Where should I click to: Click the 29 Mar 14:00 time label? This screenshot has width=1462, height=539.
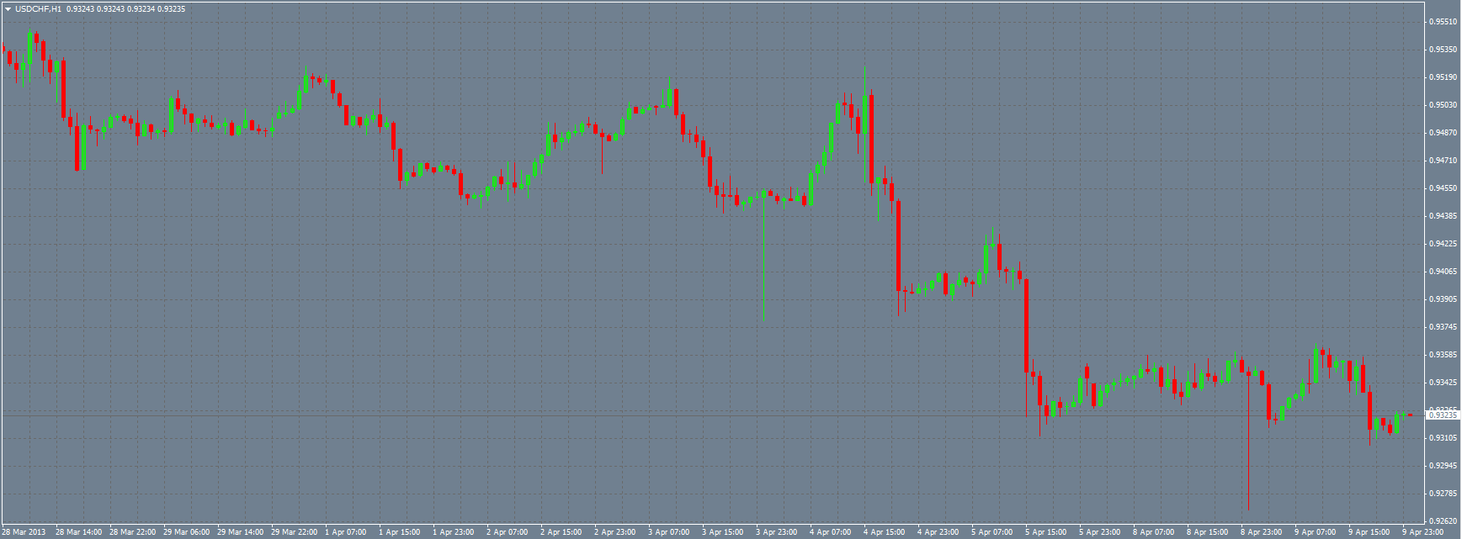coord(241,532)
